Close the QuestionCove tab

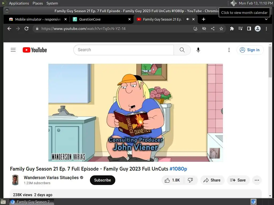point(130,19)
